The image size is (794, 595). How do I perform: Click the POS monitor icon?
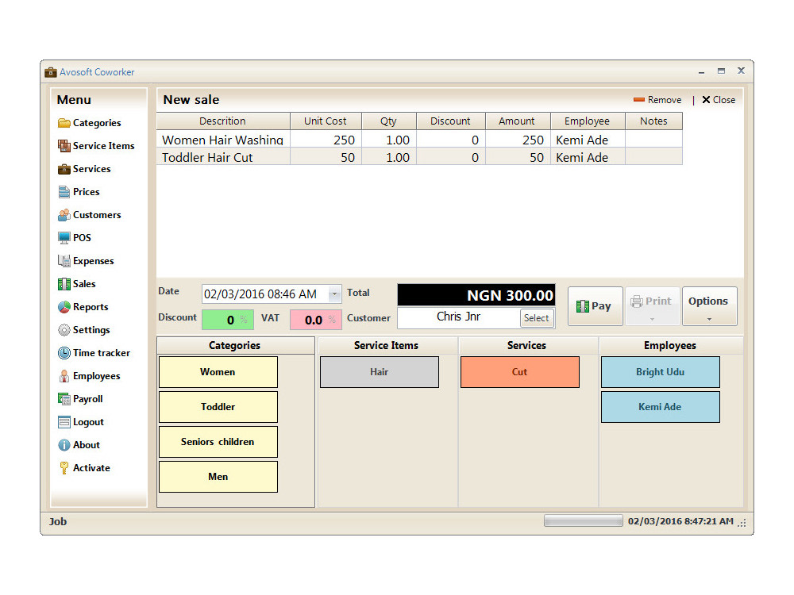pyautogui.click(x=64, y=238)
